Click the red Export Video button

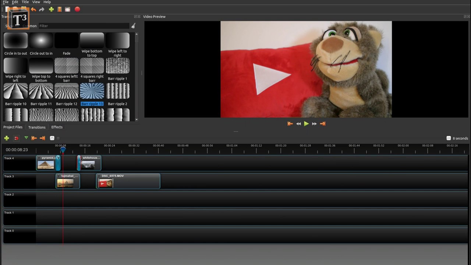click(77, 9)
